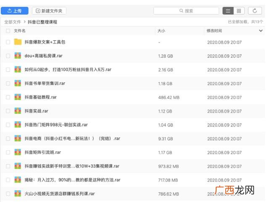The height and width of the screenshot is (202, 269).
Task: Select file 揭秘：月入过万 rar name
Action: click(72, 180)
